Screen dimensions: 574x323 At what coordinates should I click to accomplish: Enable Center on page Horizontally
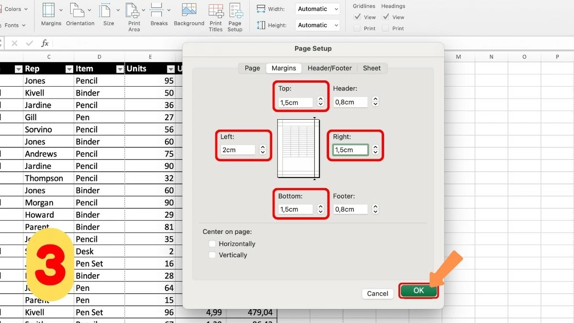click(212, 244)
